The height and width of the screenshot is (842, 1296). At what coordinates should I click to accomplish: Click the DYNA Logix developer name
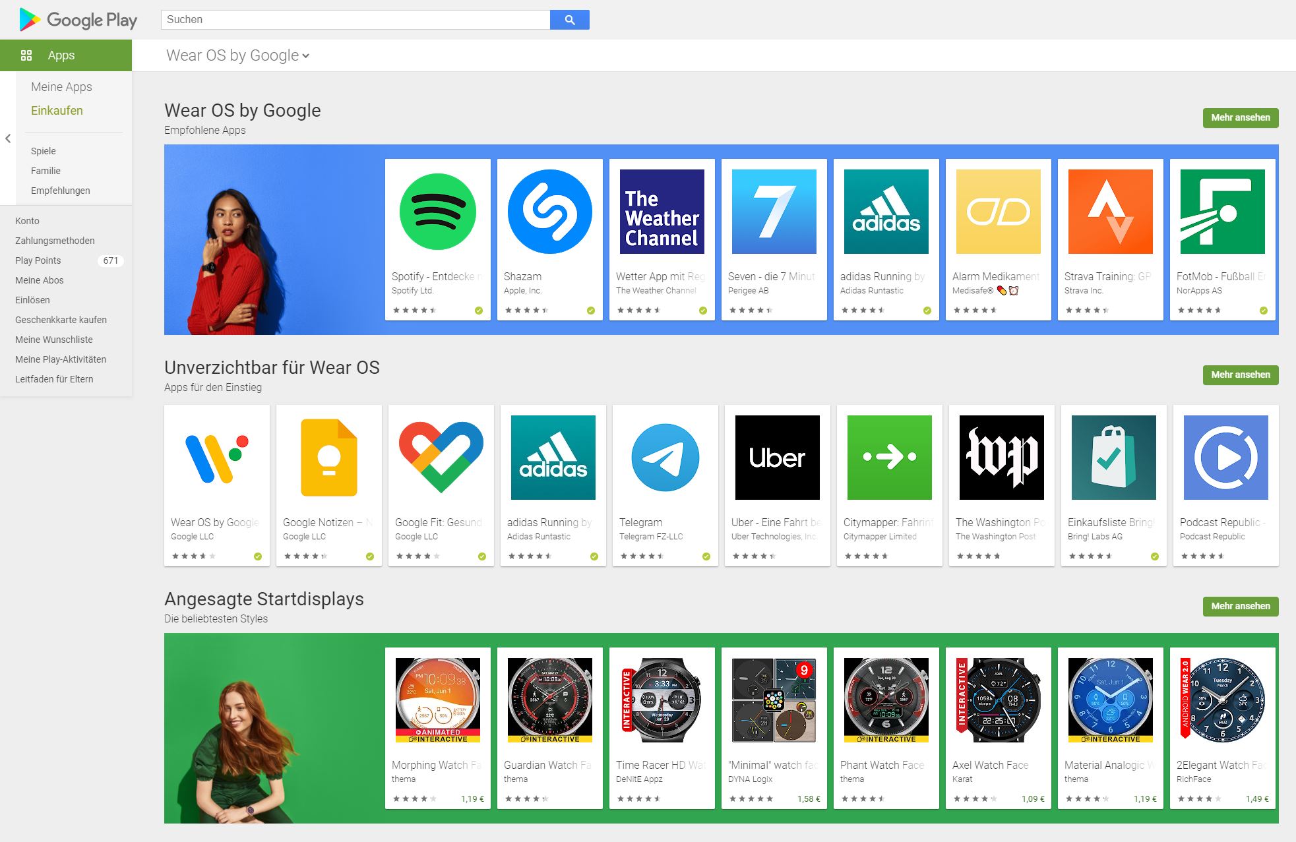tap(750, 779)
